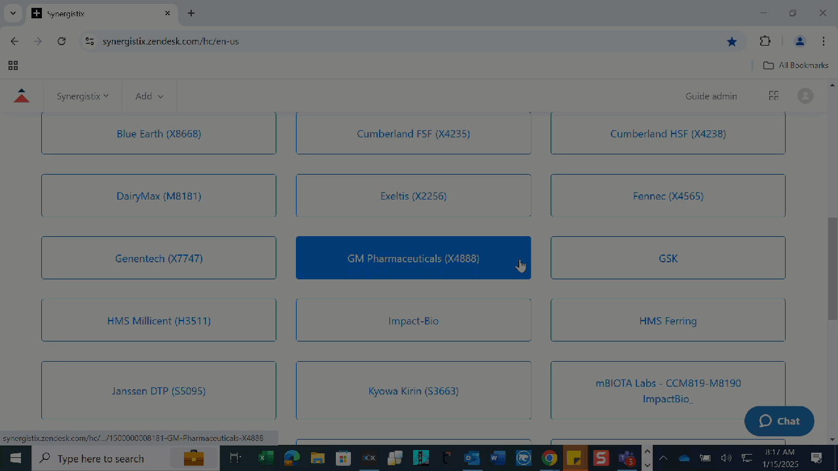Click the Guide admin link
This screenshot has width=838, height=471.
click(x=711, y=96)
